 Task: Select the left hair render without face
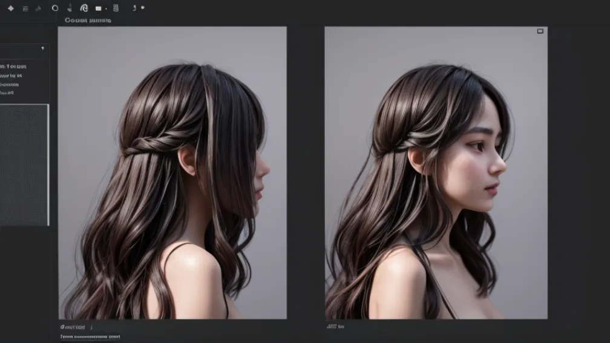172,172
